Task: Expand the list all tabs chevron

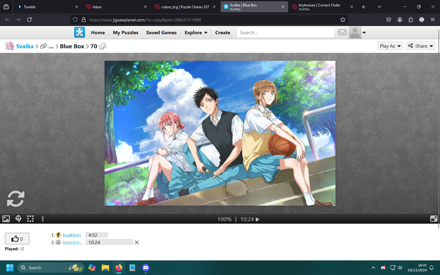Action: coord(379,7)
